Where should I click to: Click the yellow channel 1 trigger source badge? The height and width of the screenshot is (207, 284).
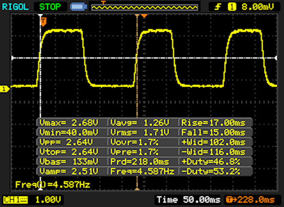click(x=232, y=7)
